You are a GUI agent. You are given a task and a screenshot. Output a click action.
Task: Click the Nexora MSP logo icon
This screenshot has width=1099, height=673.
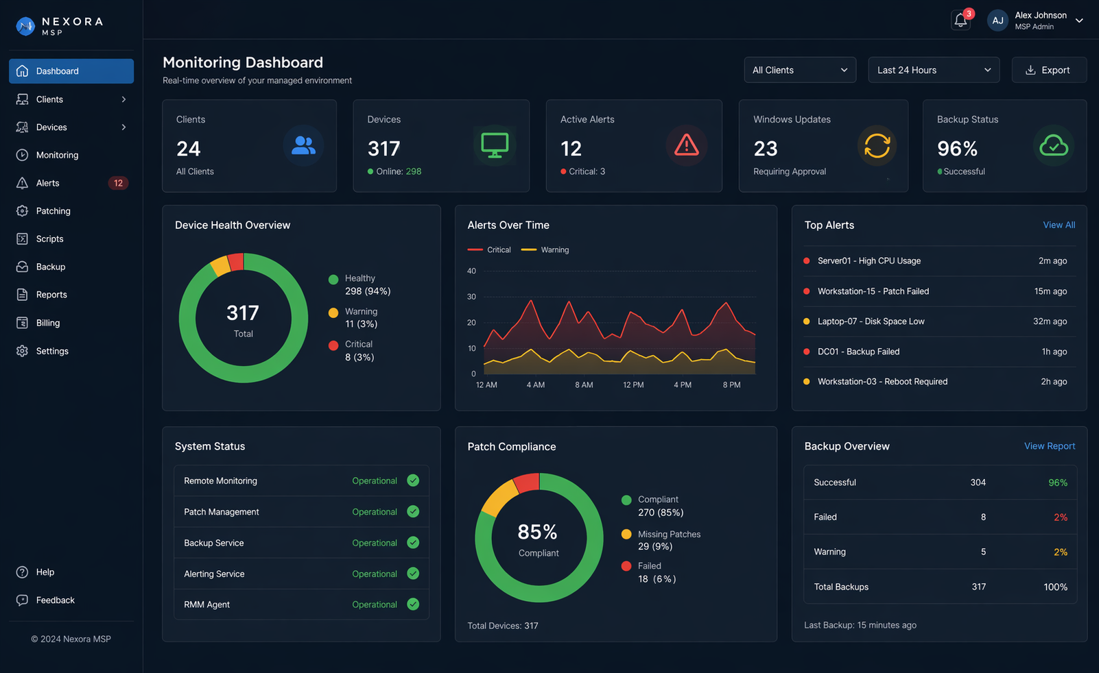tap(25, 26)
